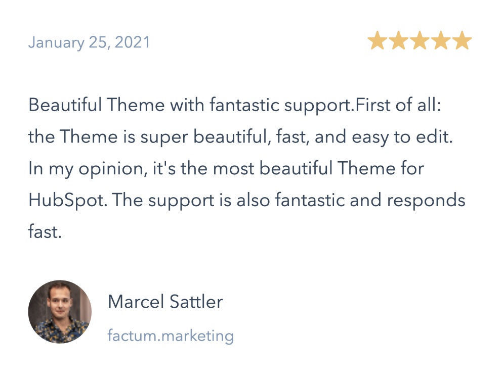Click the final word "fast." of review
This screenshot has width=502, height=381.
point(45,232)
